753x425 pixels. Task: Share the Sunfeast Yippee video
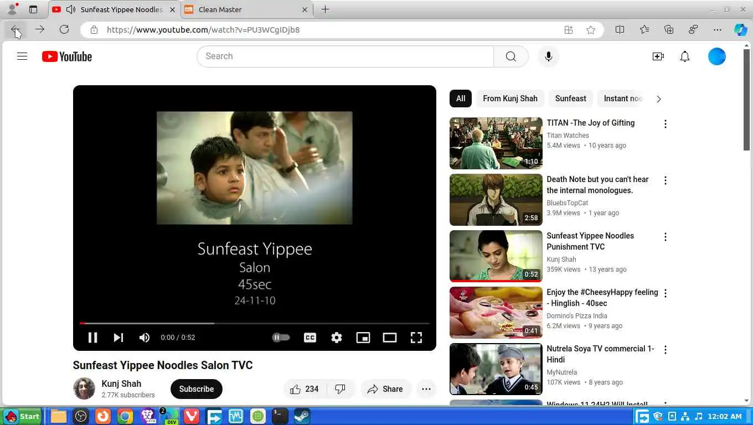click(x=385, y=389)
